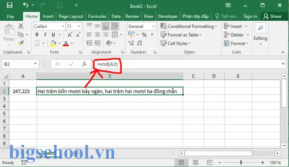Click the Insert Function fx icon
The image size is (289, 167).
84,64
